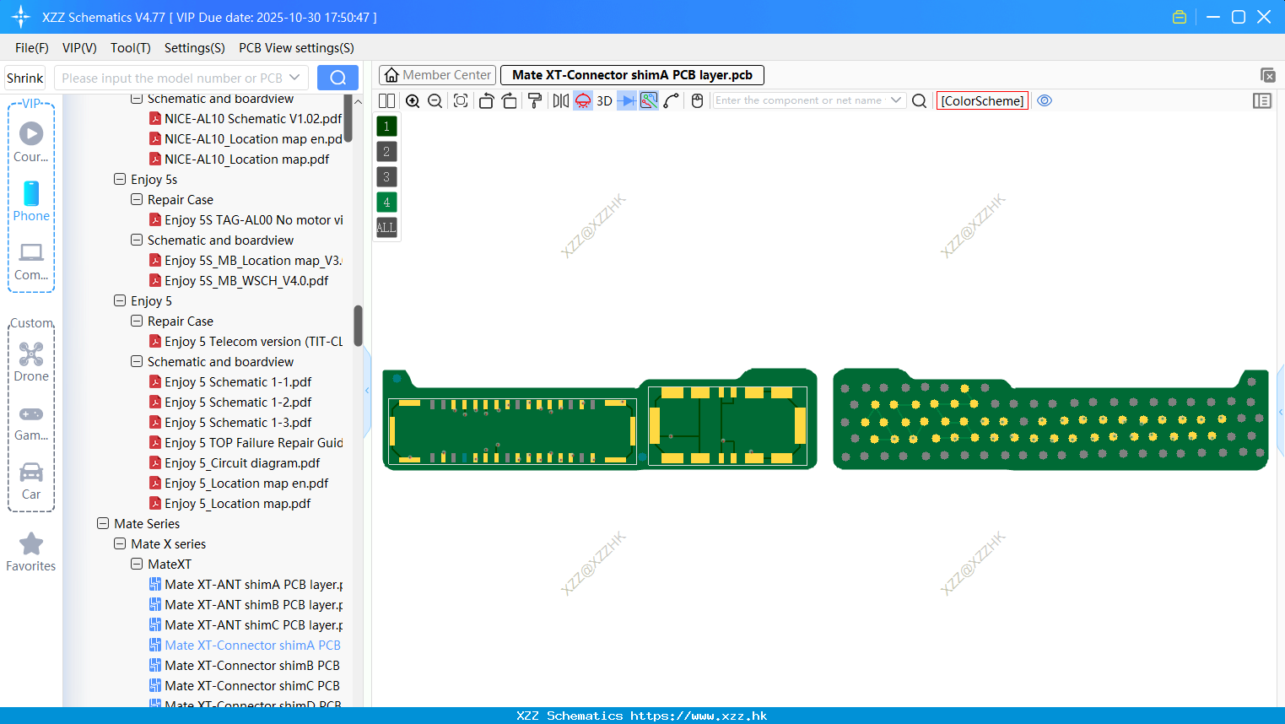The height and width of the screenshot is (724, 1285).
Task: Open the right side panel icon
Action: [1262, 101]
